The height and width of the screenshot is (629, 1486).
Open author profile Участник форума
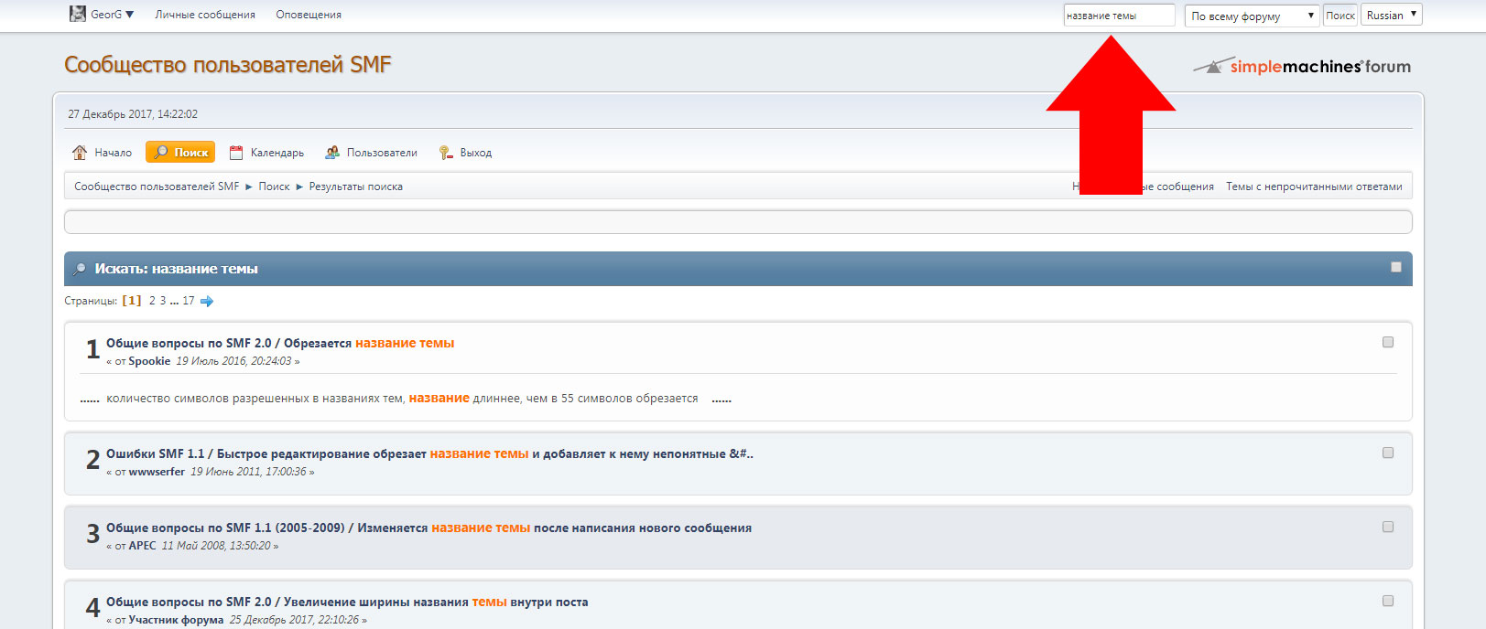pyautogui.click(x=176, y=620)
